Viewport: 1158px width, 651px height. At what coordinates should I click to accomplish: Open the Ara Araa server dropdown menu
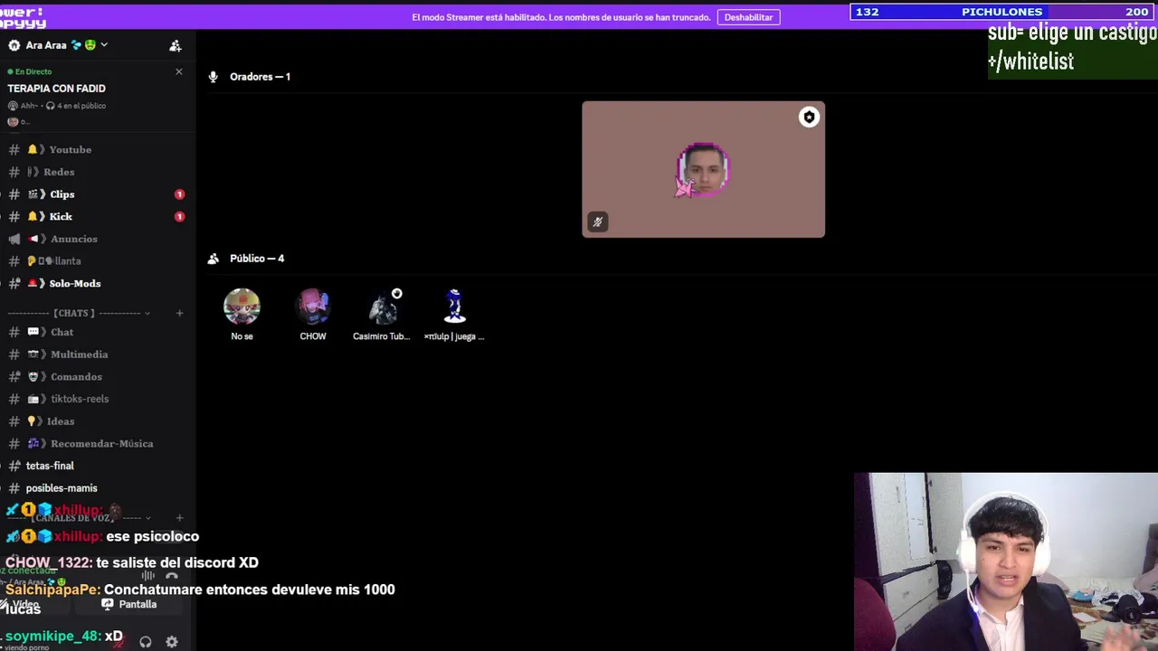(59, 45)
